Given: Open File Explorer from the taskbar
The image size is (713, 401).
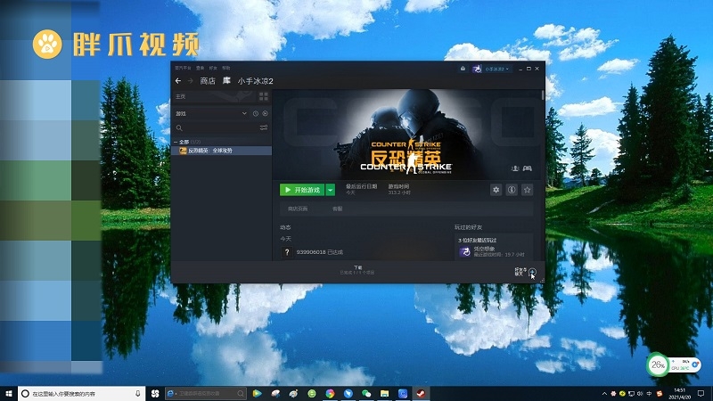Looking at the screenshot, I should click(x=385, y=393).
